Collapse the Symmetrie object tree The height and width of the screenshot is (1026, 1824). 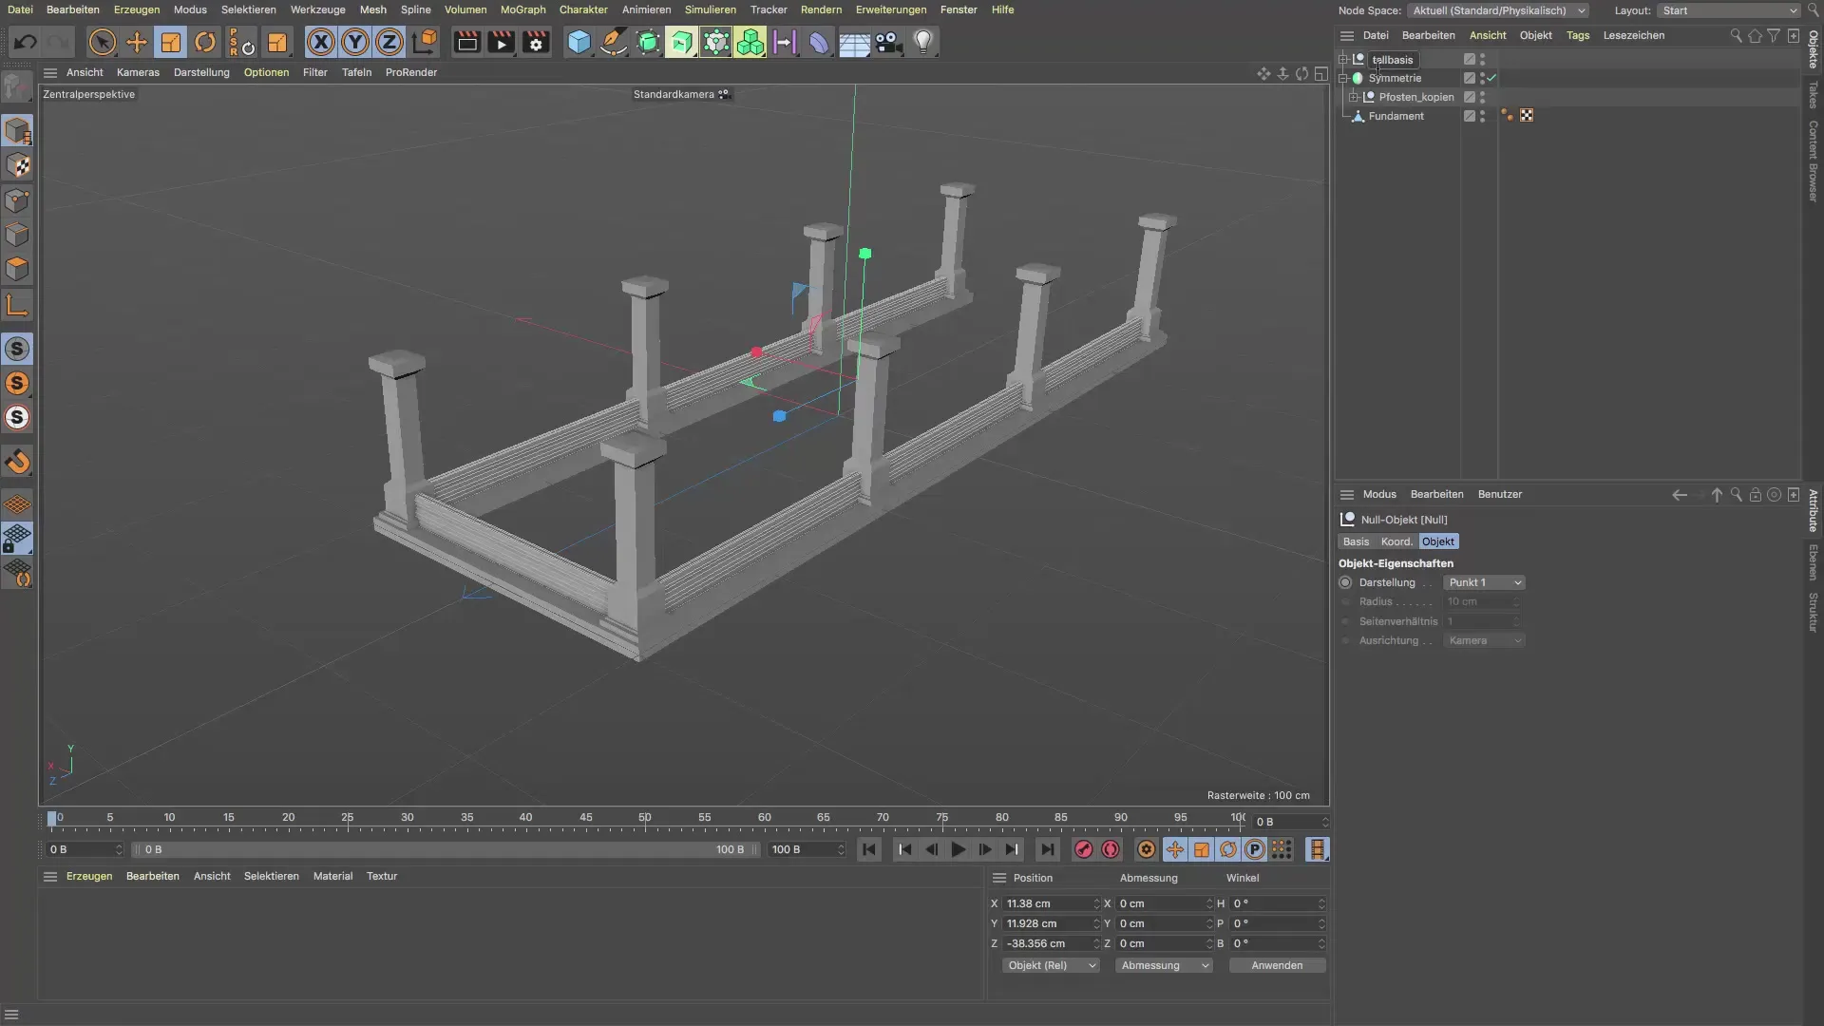click(x=1343, y=78)
